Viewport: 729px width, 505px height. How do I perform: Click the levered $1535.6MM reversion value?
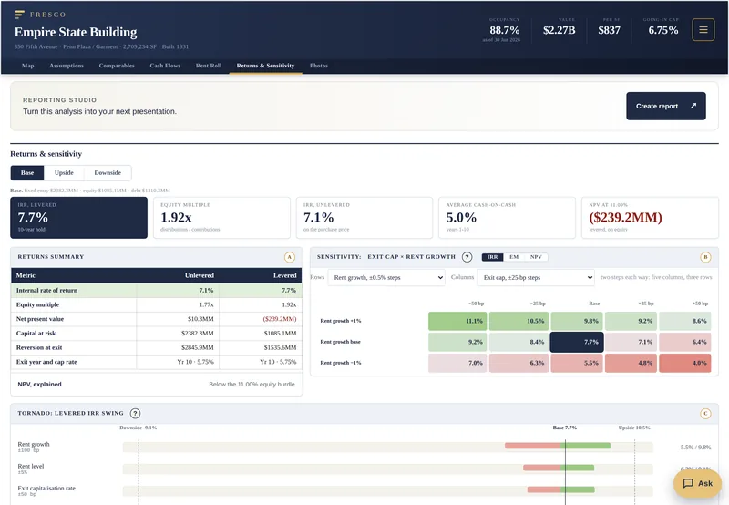point(280,348)
